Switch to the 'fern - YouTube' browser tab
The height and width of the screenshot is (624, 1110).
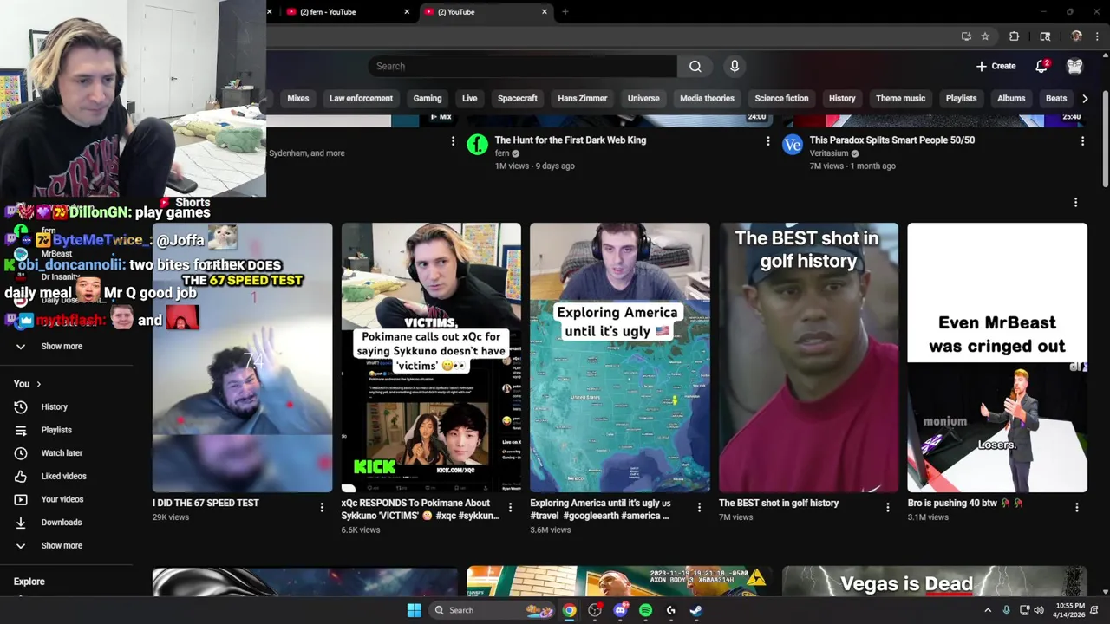[347, 12]
